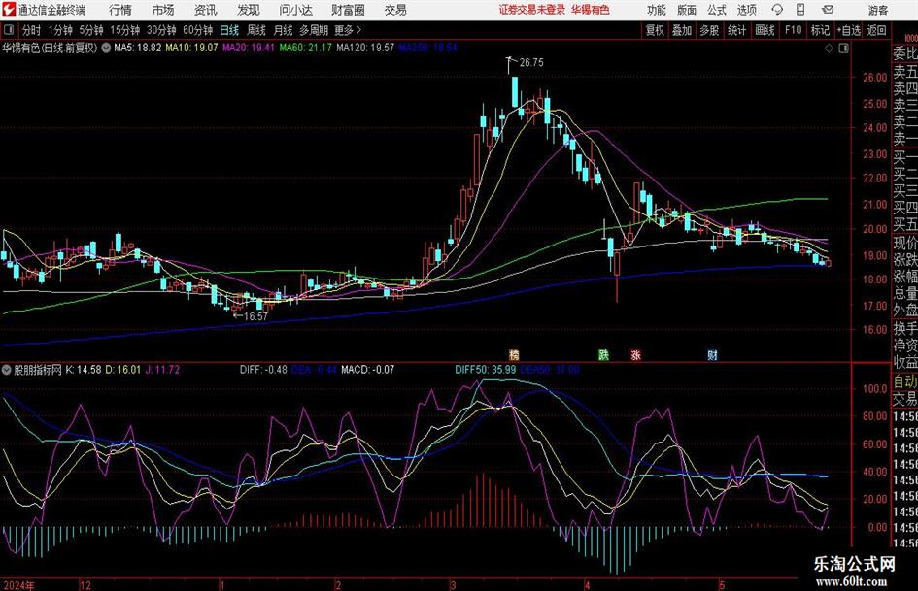Click the mobile phone icon
This screenshot has width=918, height=591.
pyautogui.click(x=800, y=10)
